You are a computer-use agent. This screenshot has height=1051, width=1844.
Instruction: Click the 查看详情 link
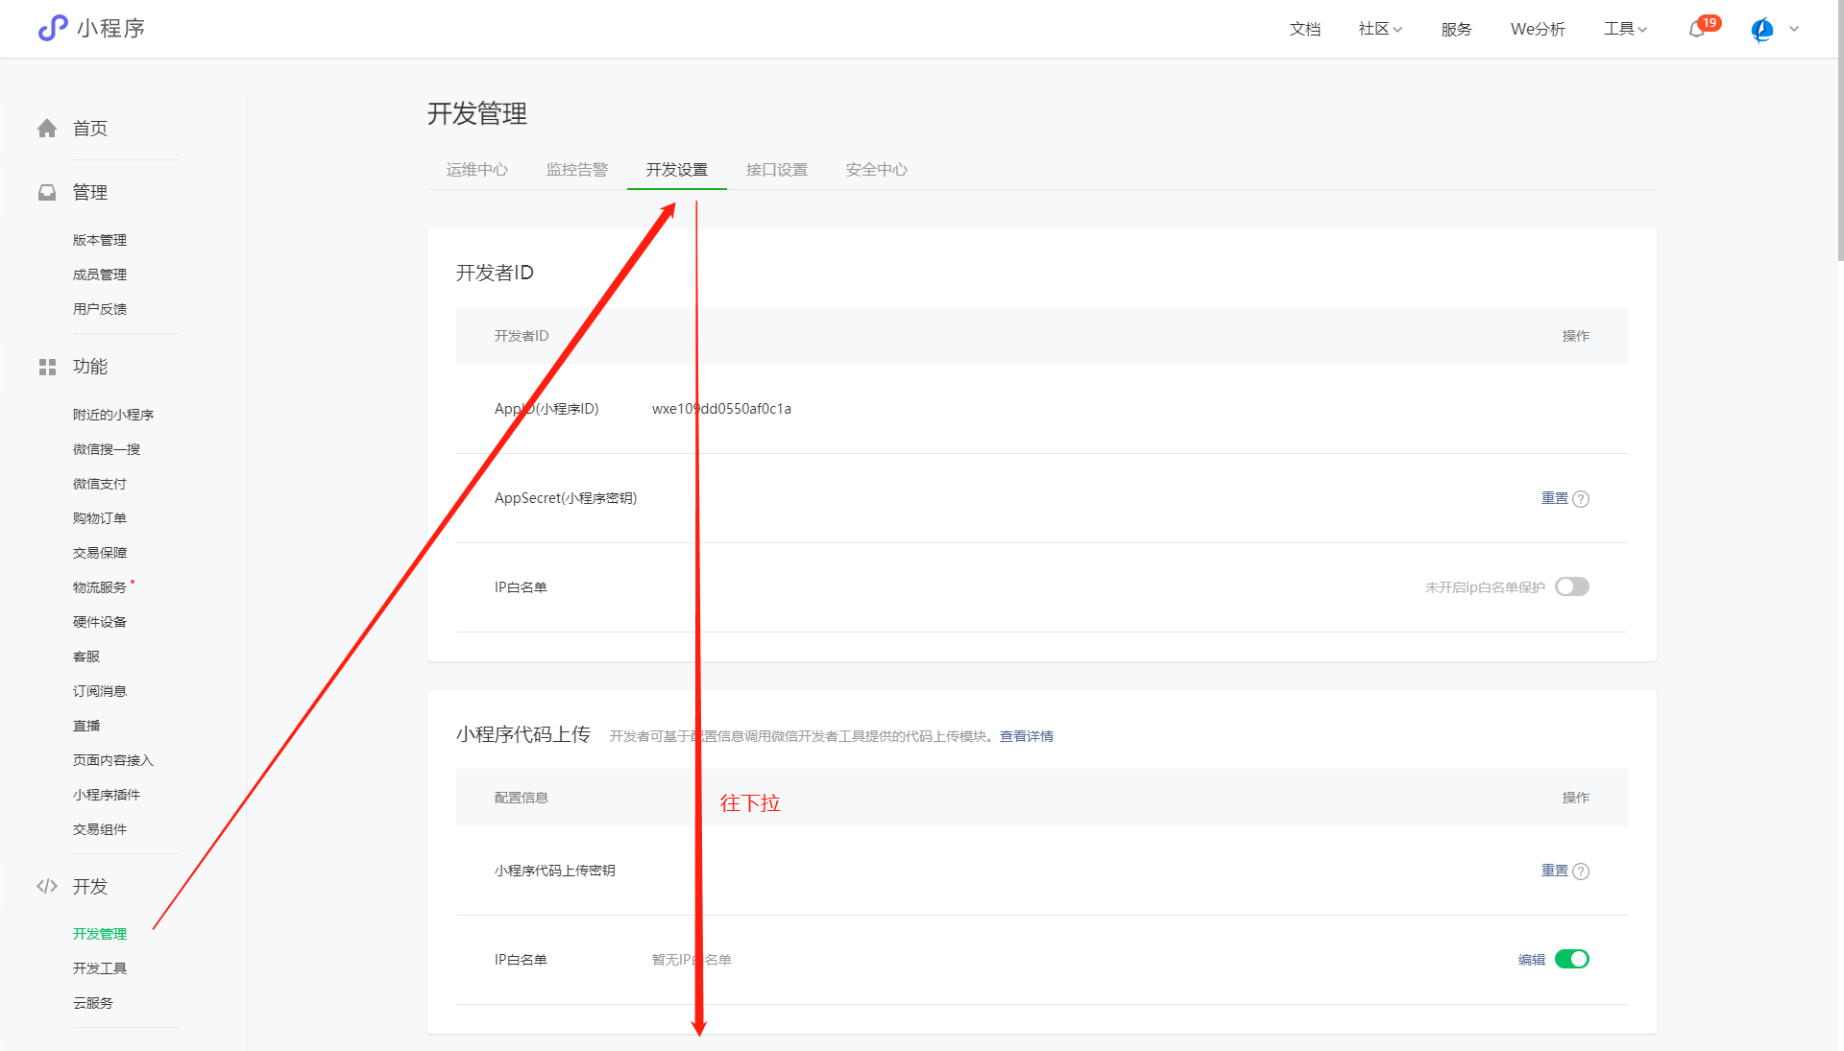[1026, 736]
